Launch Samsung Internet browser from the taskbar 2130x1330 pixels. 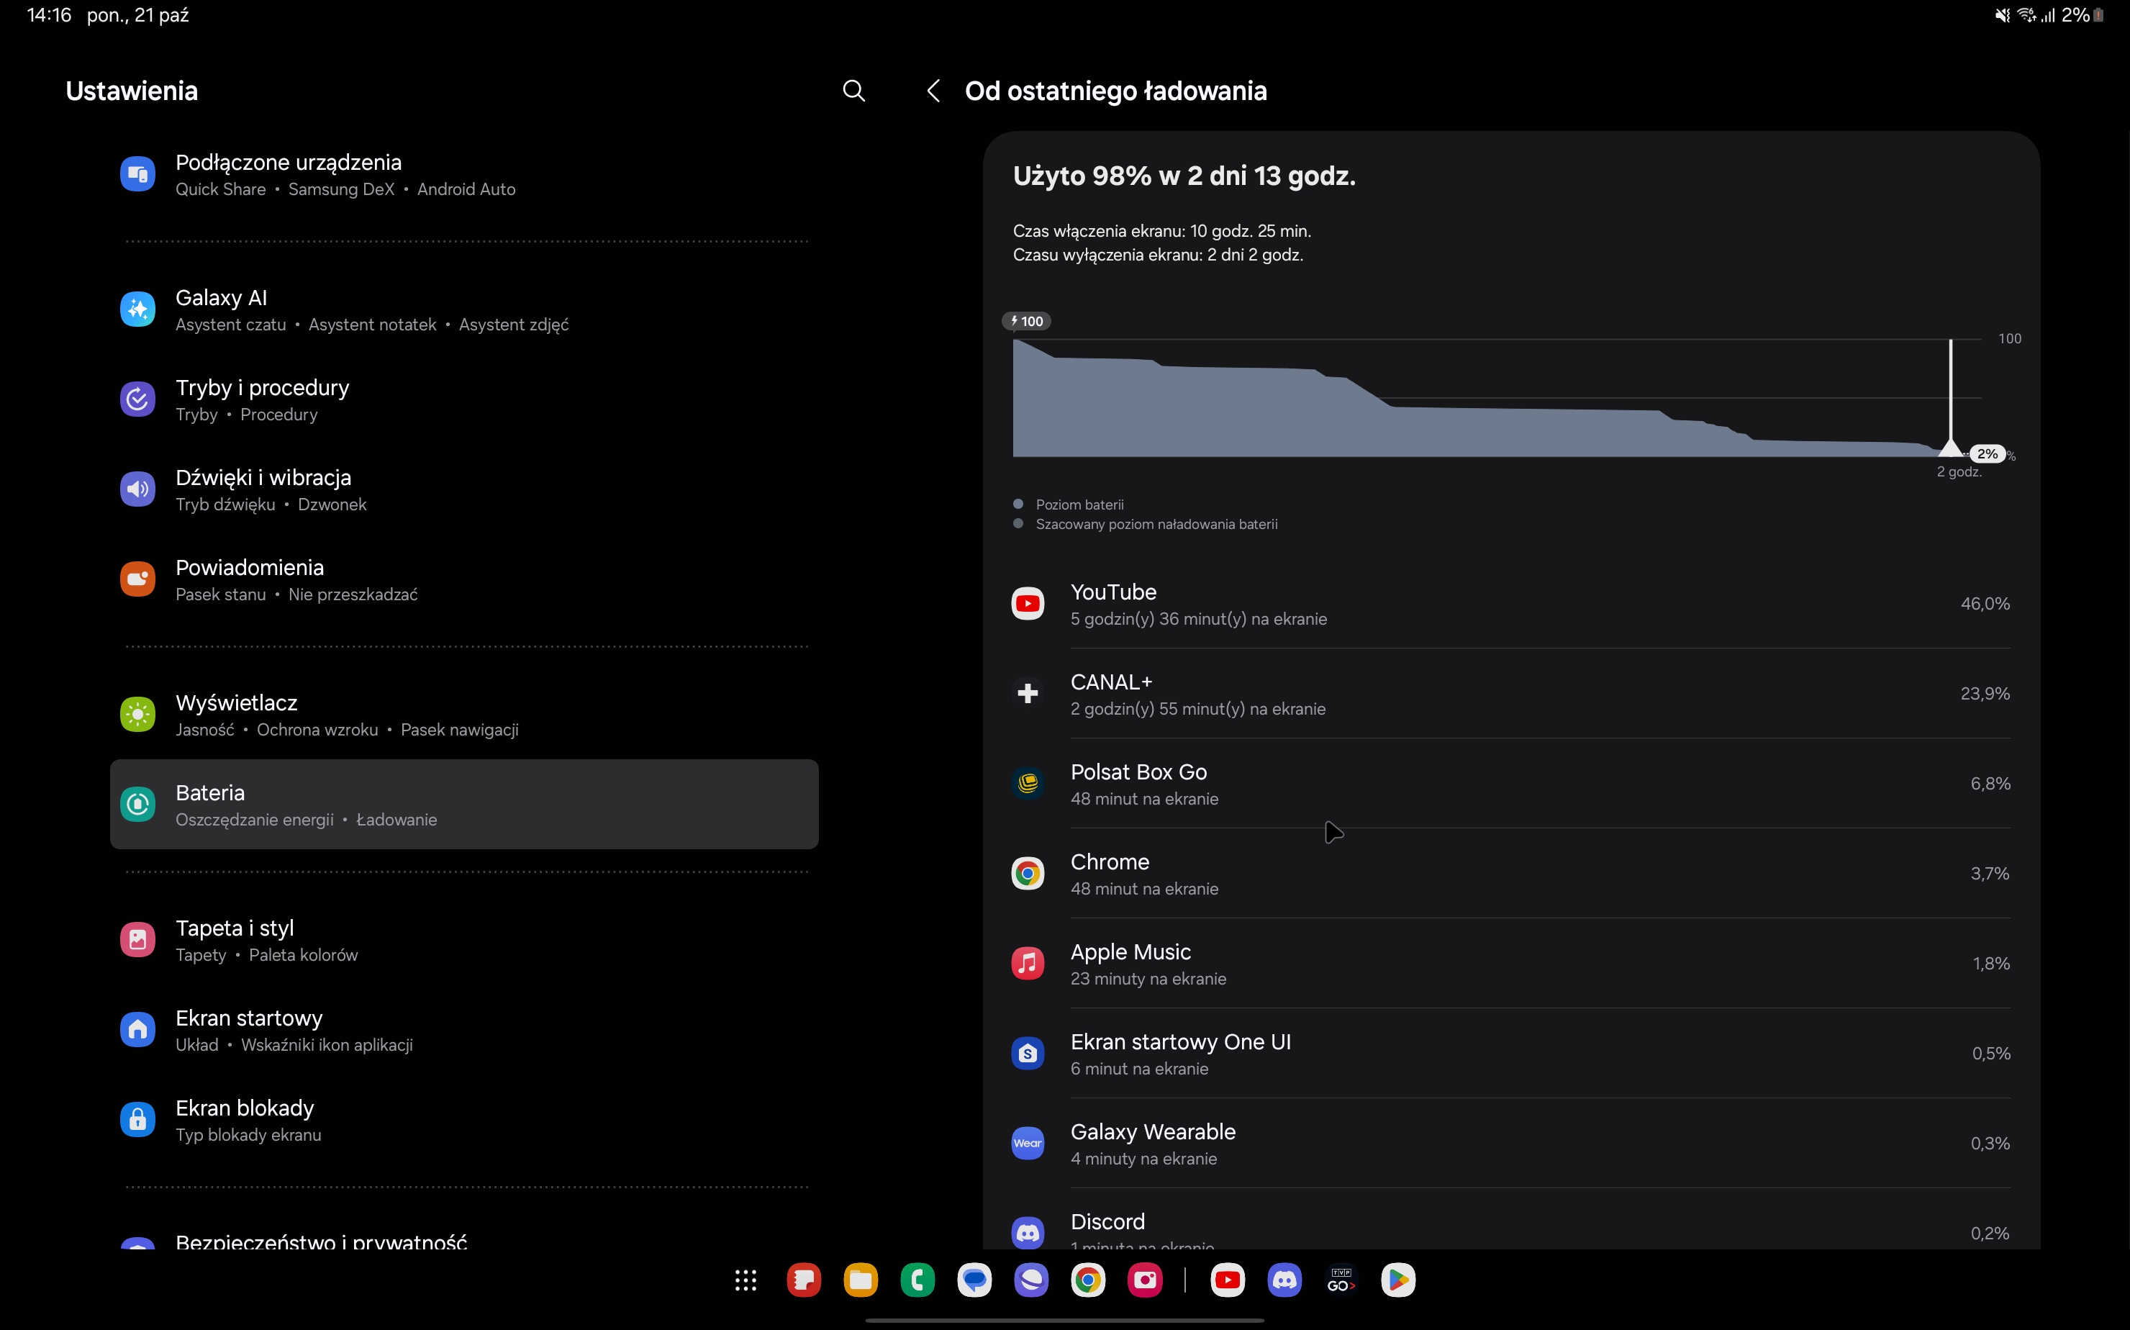pos(1030,1281)
